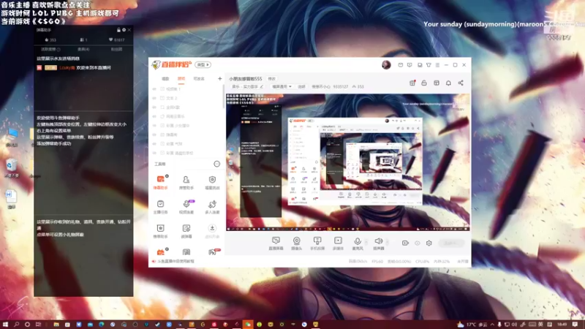Click the layout grid icon beside bell
Image resolution: width=585 pixels, height=329 pixels.
(x=436, y=83)
